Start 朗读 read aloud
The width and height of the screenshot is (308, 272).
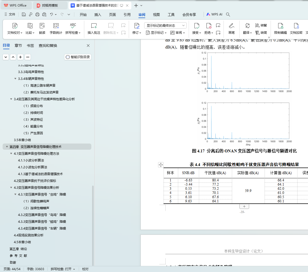click(42, 29)
